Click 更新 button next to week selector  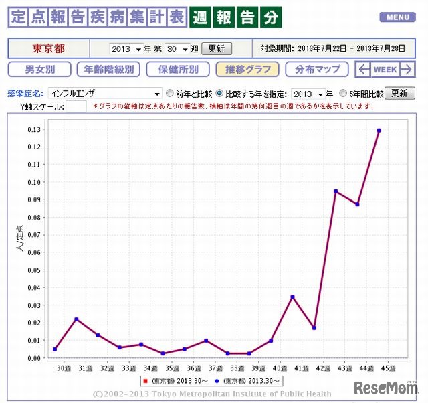coord(217,49)
